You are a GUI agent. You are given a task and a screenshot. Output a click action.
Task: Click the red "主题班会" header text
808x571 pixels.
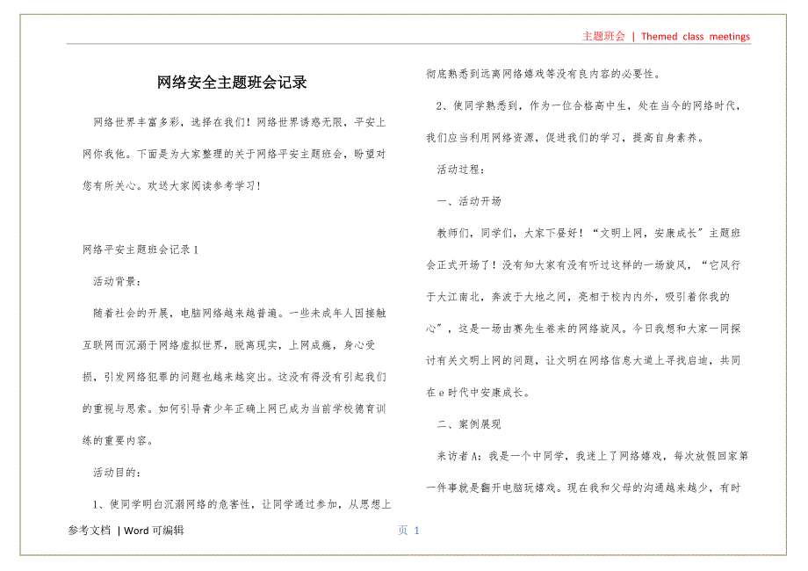coord(603,36)
